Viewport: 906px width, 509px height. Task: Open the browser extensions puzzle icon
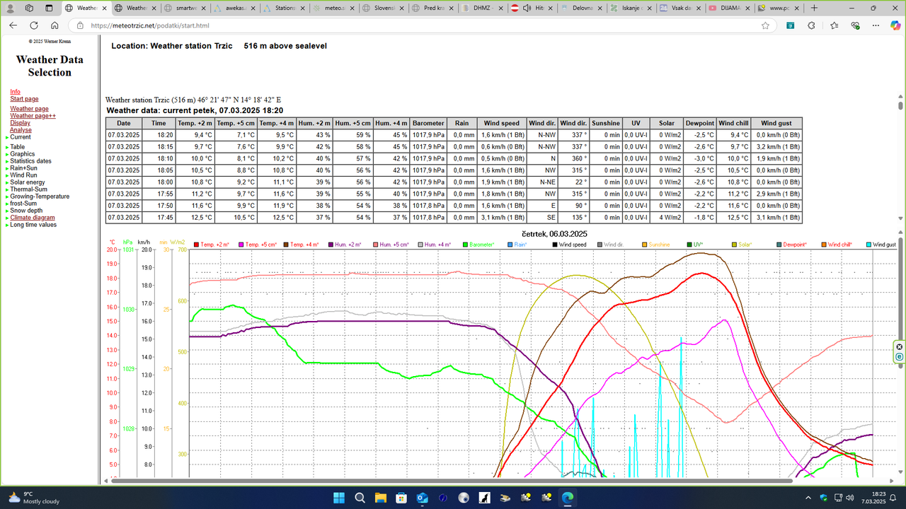click(x=812, y=25)
